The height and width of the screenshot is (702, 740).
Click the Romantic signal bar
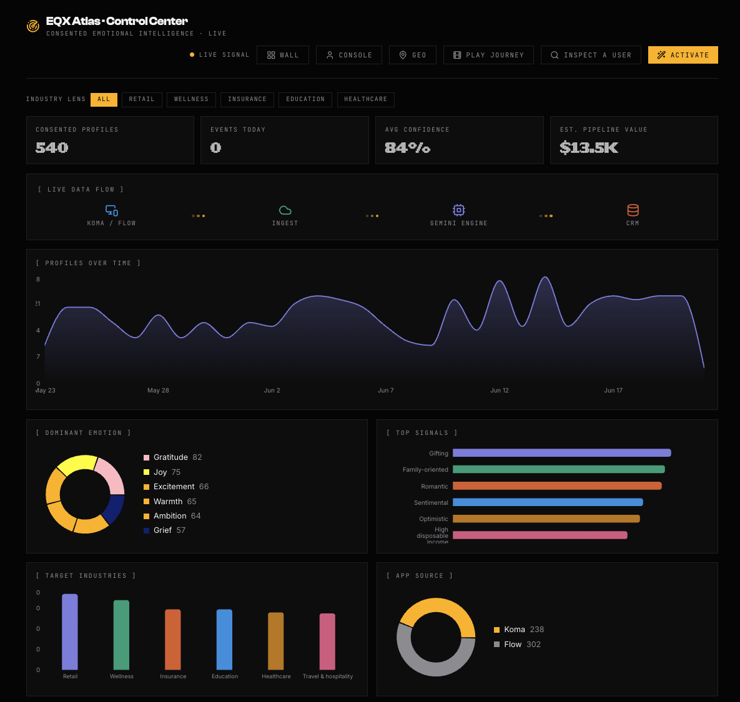pyautogui.click(x=557, y=486)
